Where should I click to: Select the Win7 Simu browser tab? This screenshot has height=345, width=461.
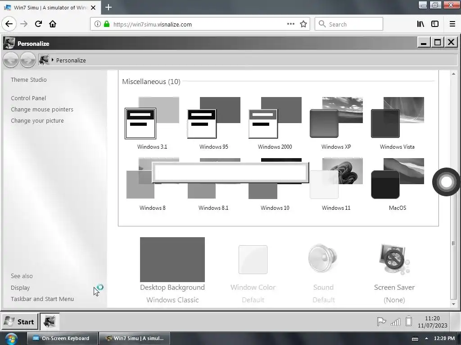(x=50, y=8)
